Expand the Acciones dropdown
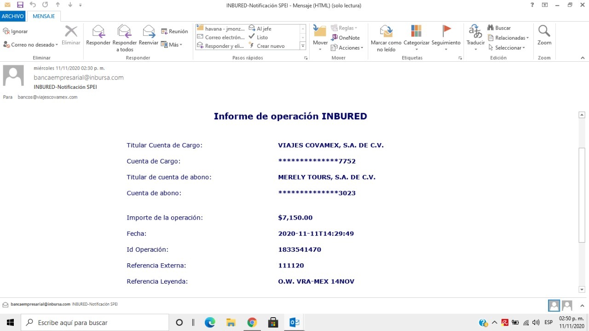 [362, 48]
